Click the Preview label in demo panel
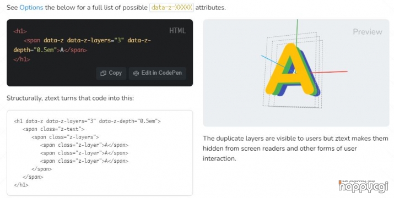The height and width of the screenshot is (198, 394). 368,31
